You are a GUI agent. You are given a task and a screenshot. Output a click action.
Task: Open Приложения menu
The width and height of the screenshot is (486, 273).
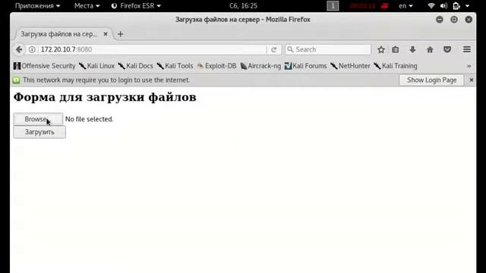(x=37, y=6)
